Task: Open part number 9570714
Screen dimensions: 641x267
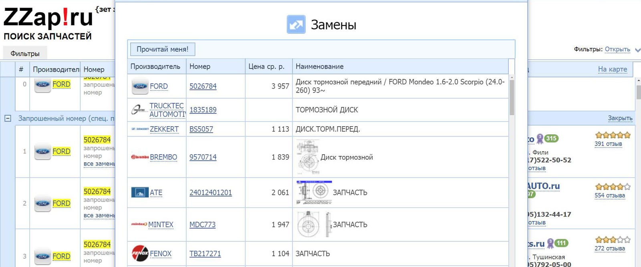Action: pyautogui.click(x=203, y=157)
